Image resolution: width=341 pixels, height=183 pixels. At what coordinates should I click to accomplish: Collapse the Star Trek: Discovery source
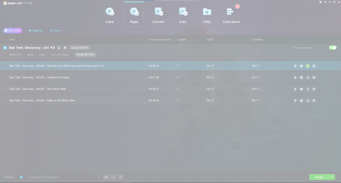tap(5, 48)
